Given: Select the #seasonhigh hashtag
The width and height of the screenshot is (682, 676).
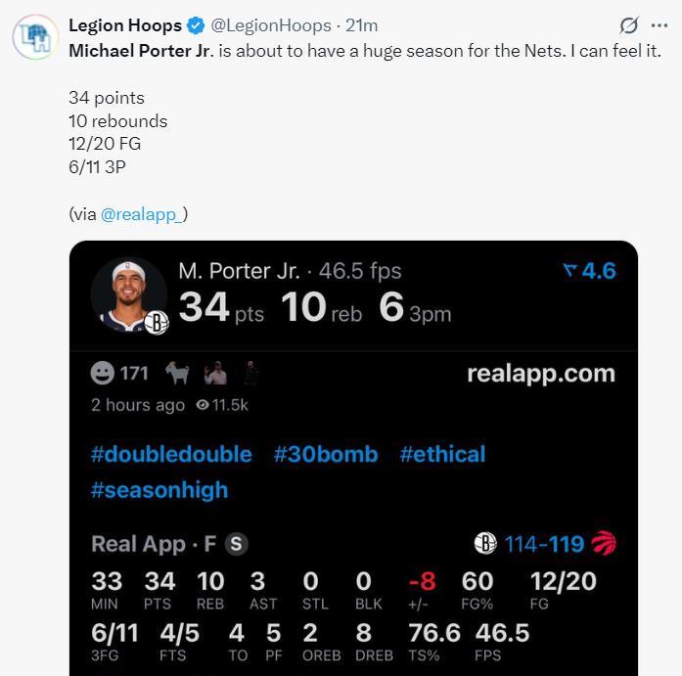Looking at the screenshot, I should [x=159, y=490].
